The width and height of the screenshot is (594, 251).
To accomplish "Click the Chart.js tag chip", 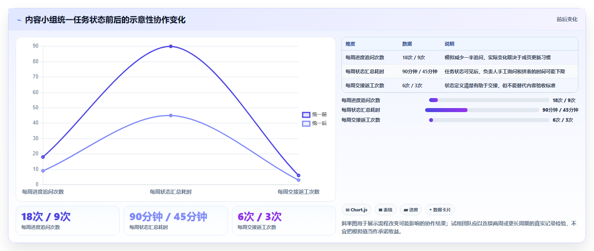I will (356, 210).
